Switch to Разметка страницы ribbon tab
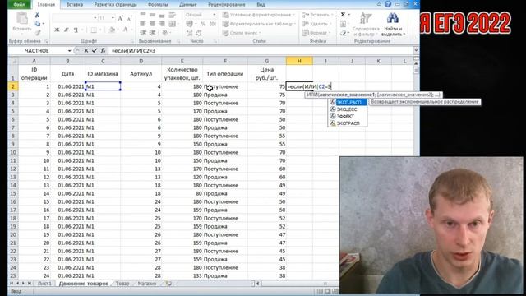The height and width of the screenshot is (296, 526). tap(115, 5)
